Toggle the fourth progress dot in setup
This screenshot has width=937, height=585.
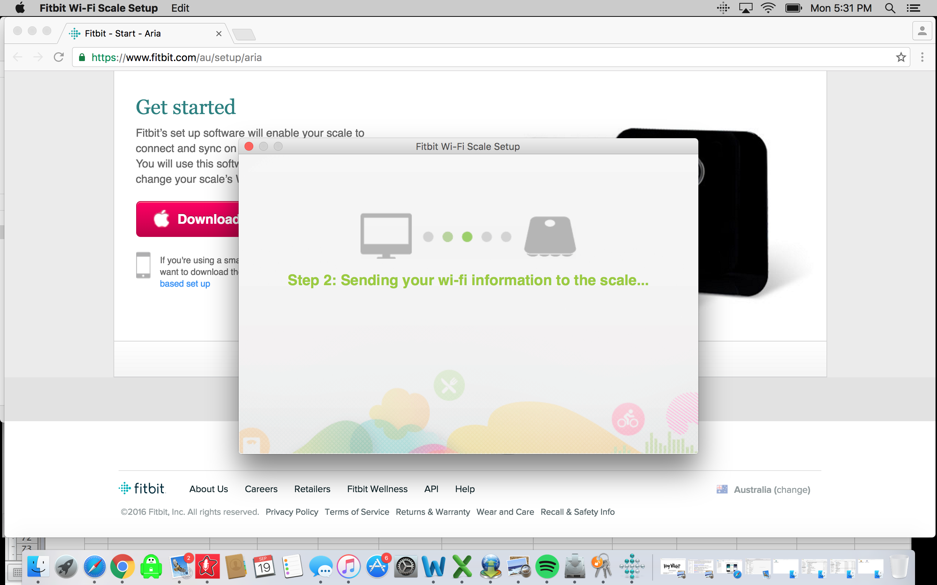tap(486, 235)
